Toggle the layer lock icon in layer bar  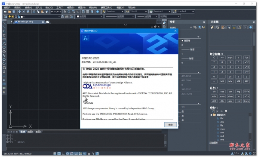point(18,17)
